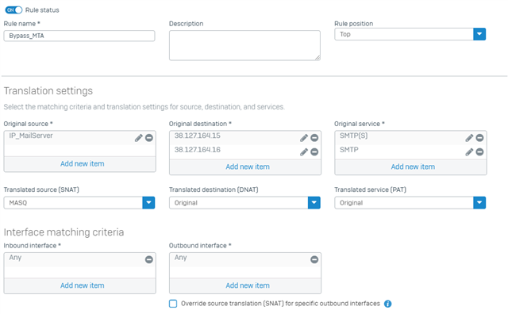Focus the Description text area
The image size is (508, 314).
[244, 45]
